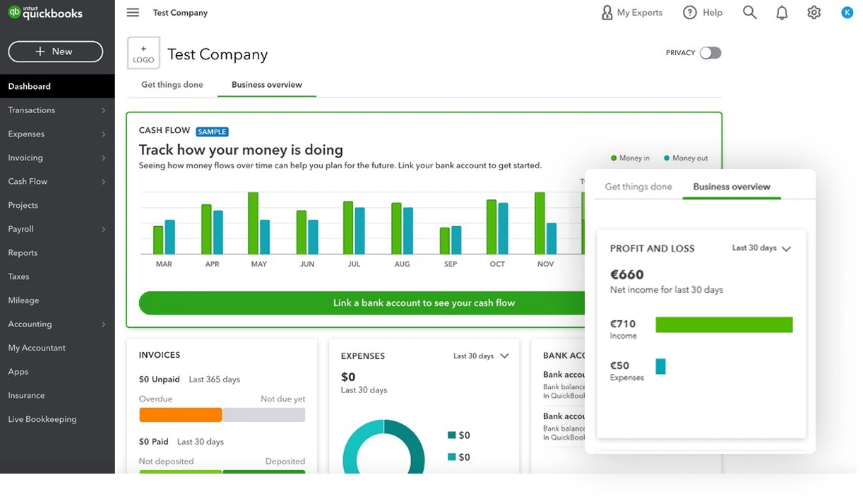Open the user profile avatar K
The width and height of the screenshot is (863, 504).
coord(847,12)
